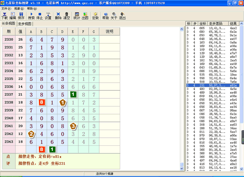
Task: Click the red 8 prediction in bottom row
Action: coord(42,149)
